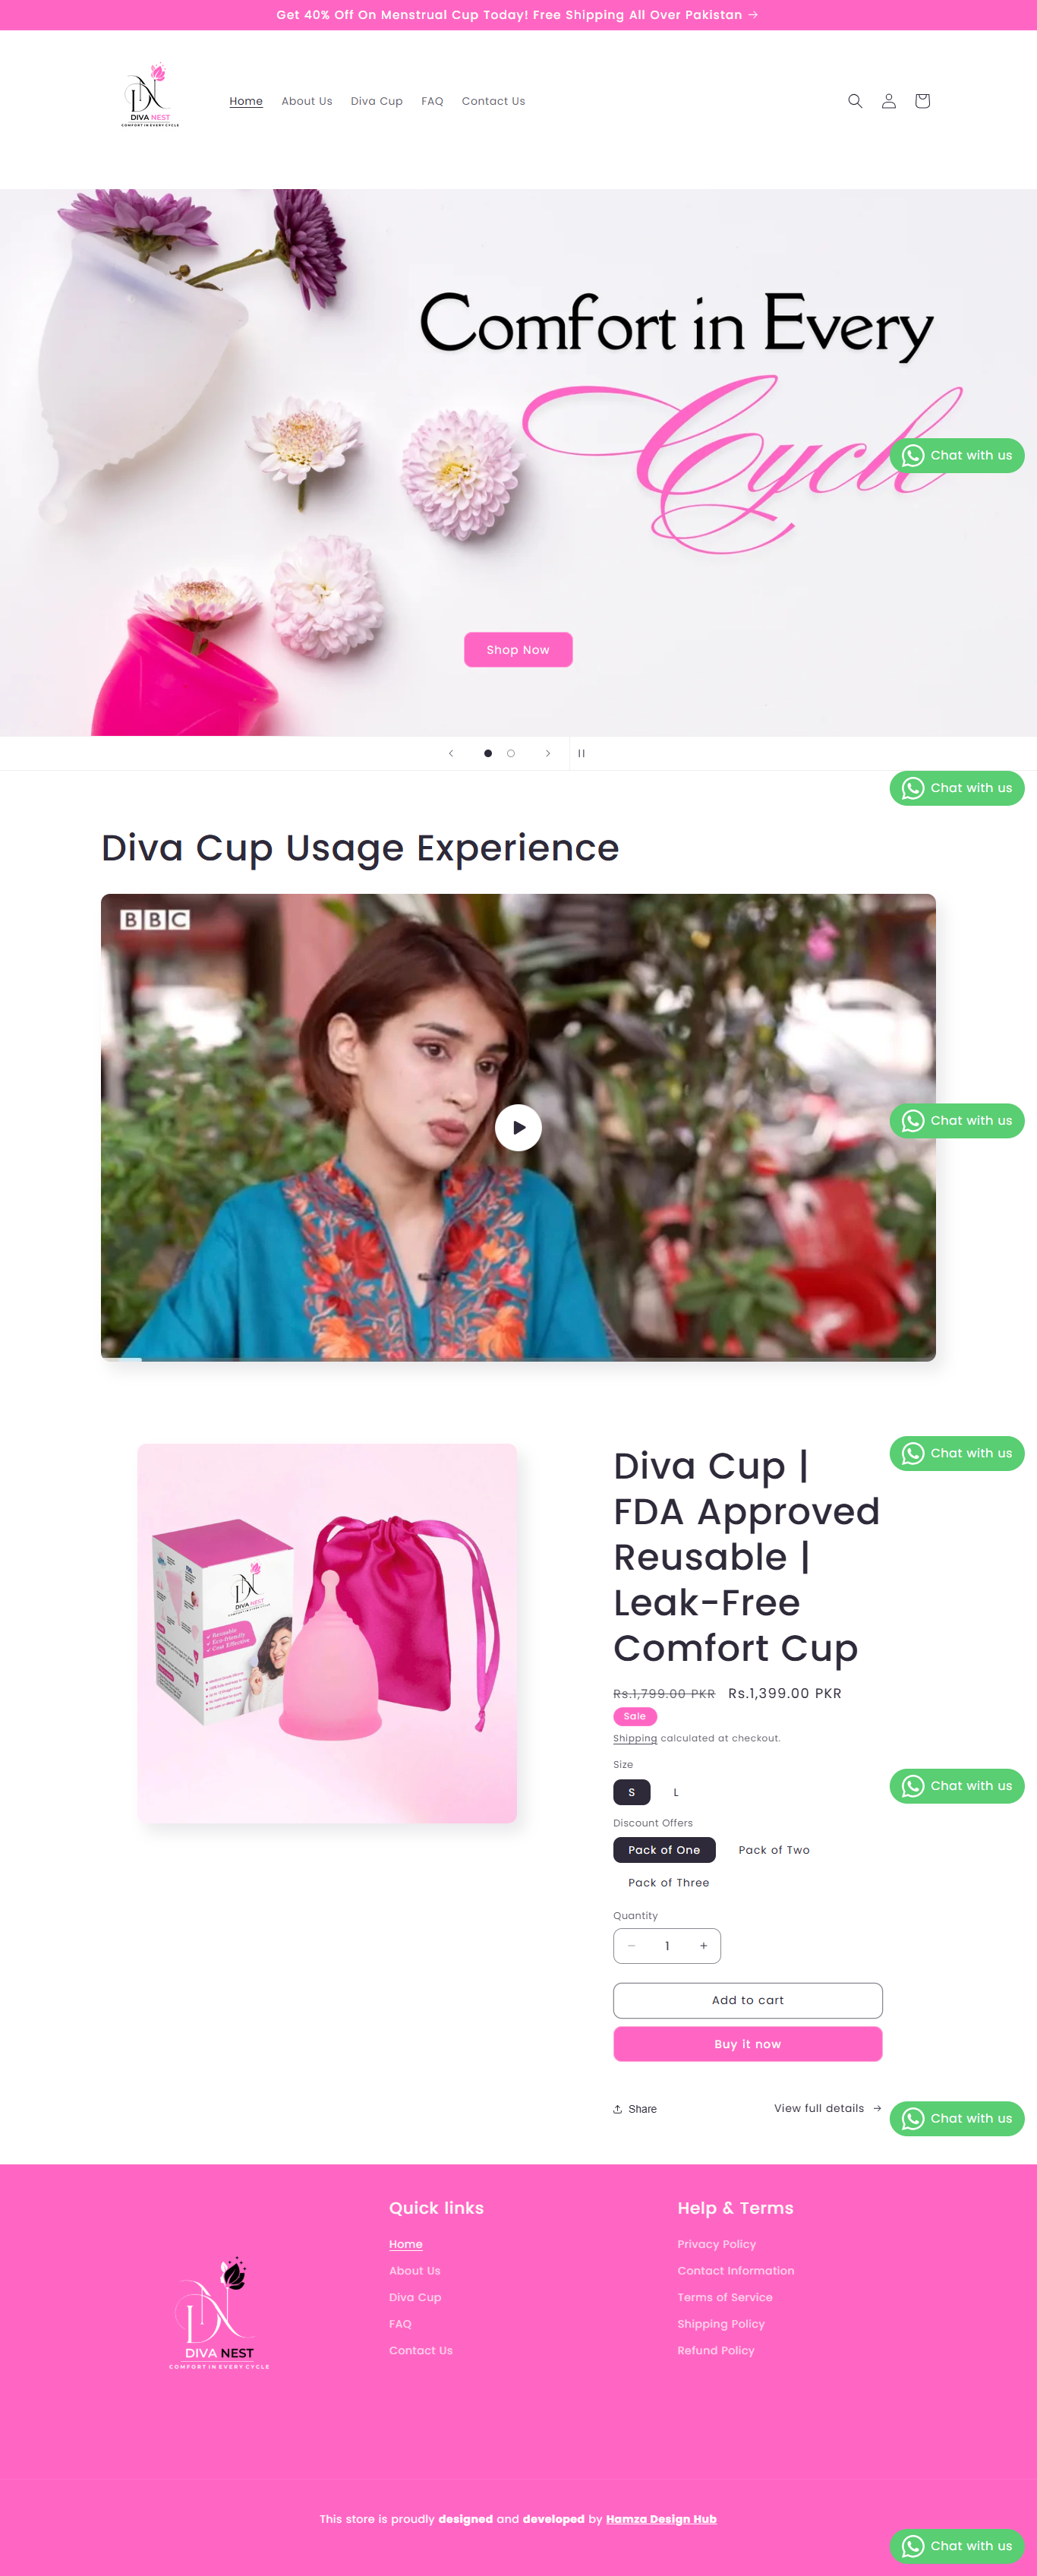
Task: Choose the Pack of Three offer
Action: [669, 1882]
